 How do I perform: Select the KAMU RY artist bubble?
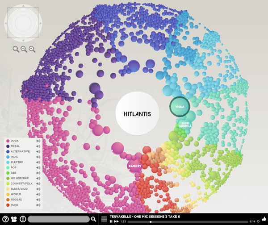pyautogui.click(x=135, y=166)
